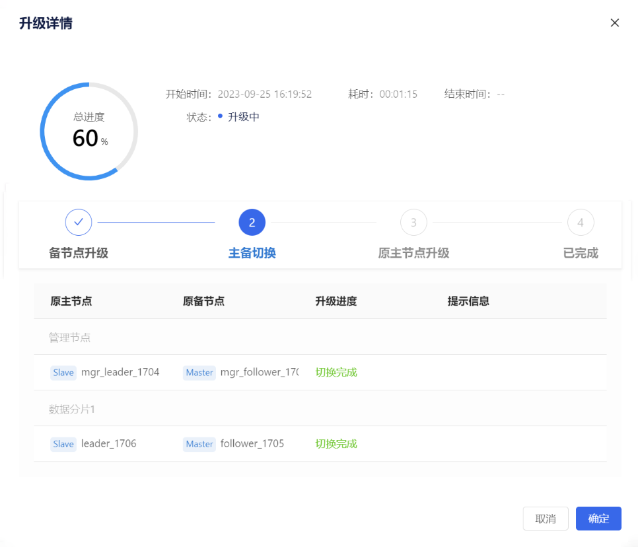Click the Master tag beside follower_1705
The width and height of the screenshot is (638, 547).
[x=199, y=444]
